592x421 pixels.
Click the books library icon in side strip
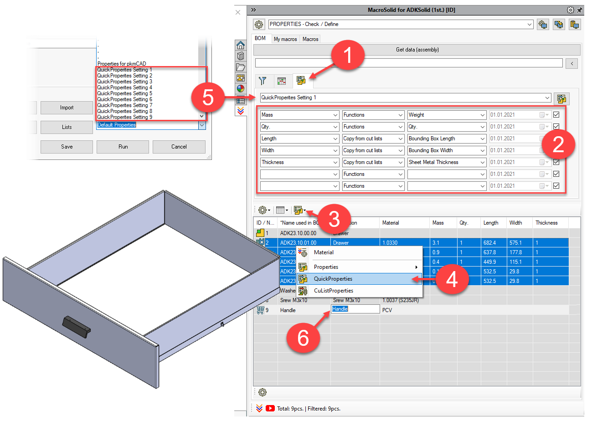click(x=241, y=56)
